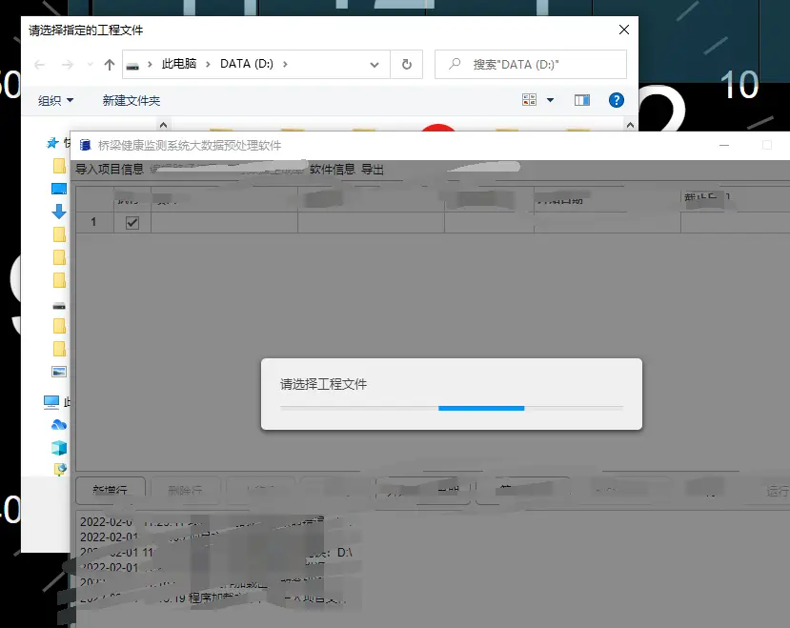Refresh the DATA (D:) folder view
Viewport: 790px width, 628px height.
407,65
